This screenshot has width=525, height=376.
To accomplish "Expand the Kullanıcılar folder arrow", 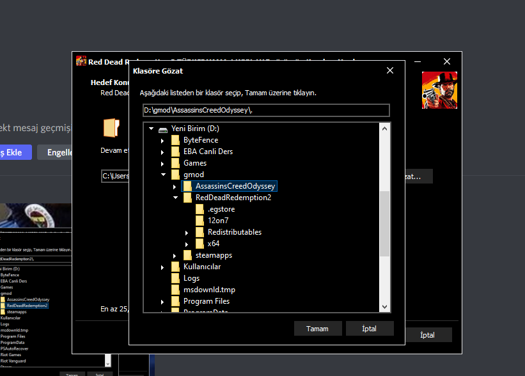I will coord(162,267).
